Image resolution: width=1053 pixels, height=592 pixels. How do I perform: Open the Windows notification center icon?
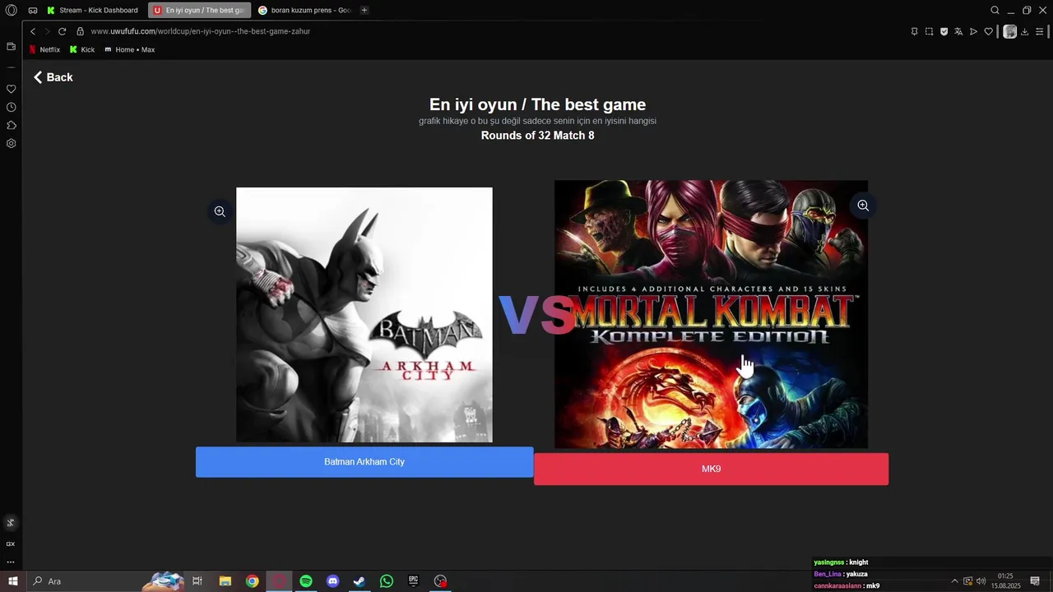click(1035, 581)
